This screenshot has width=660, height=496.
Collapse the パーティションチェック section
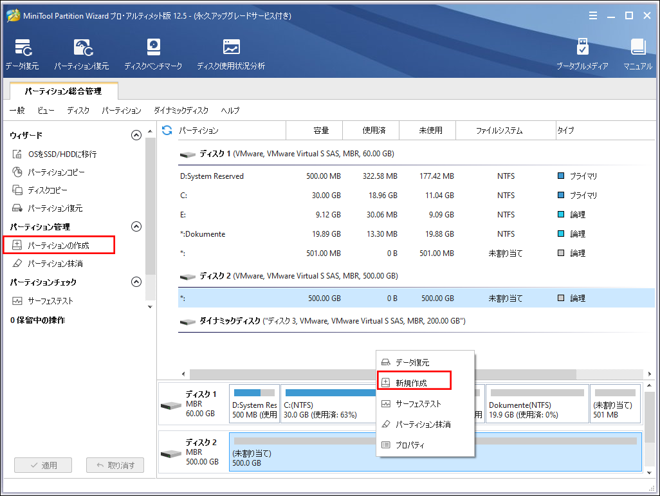[x=136, y=282]
